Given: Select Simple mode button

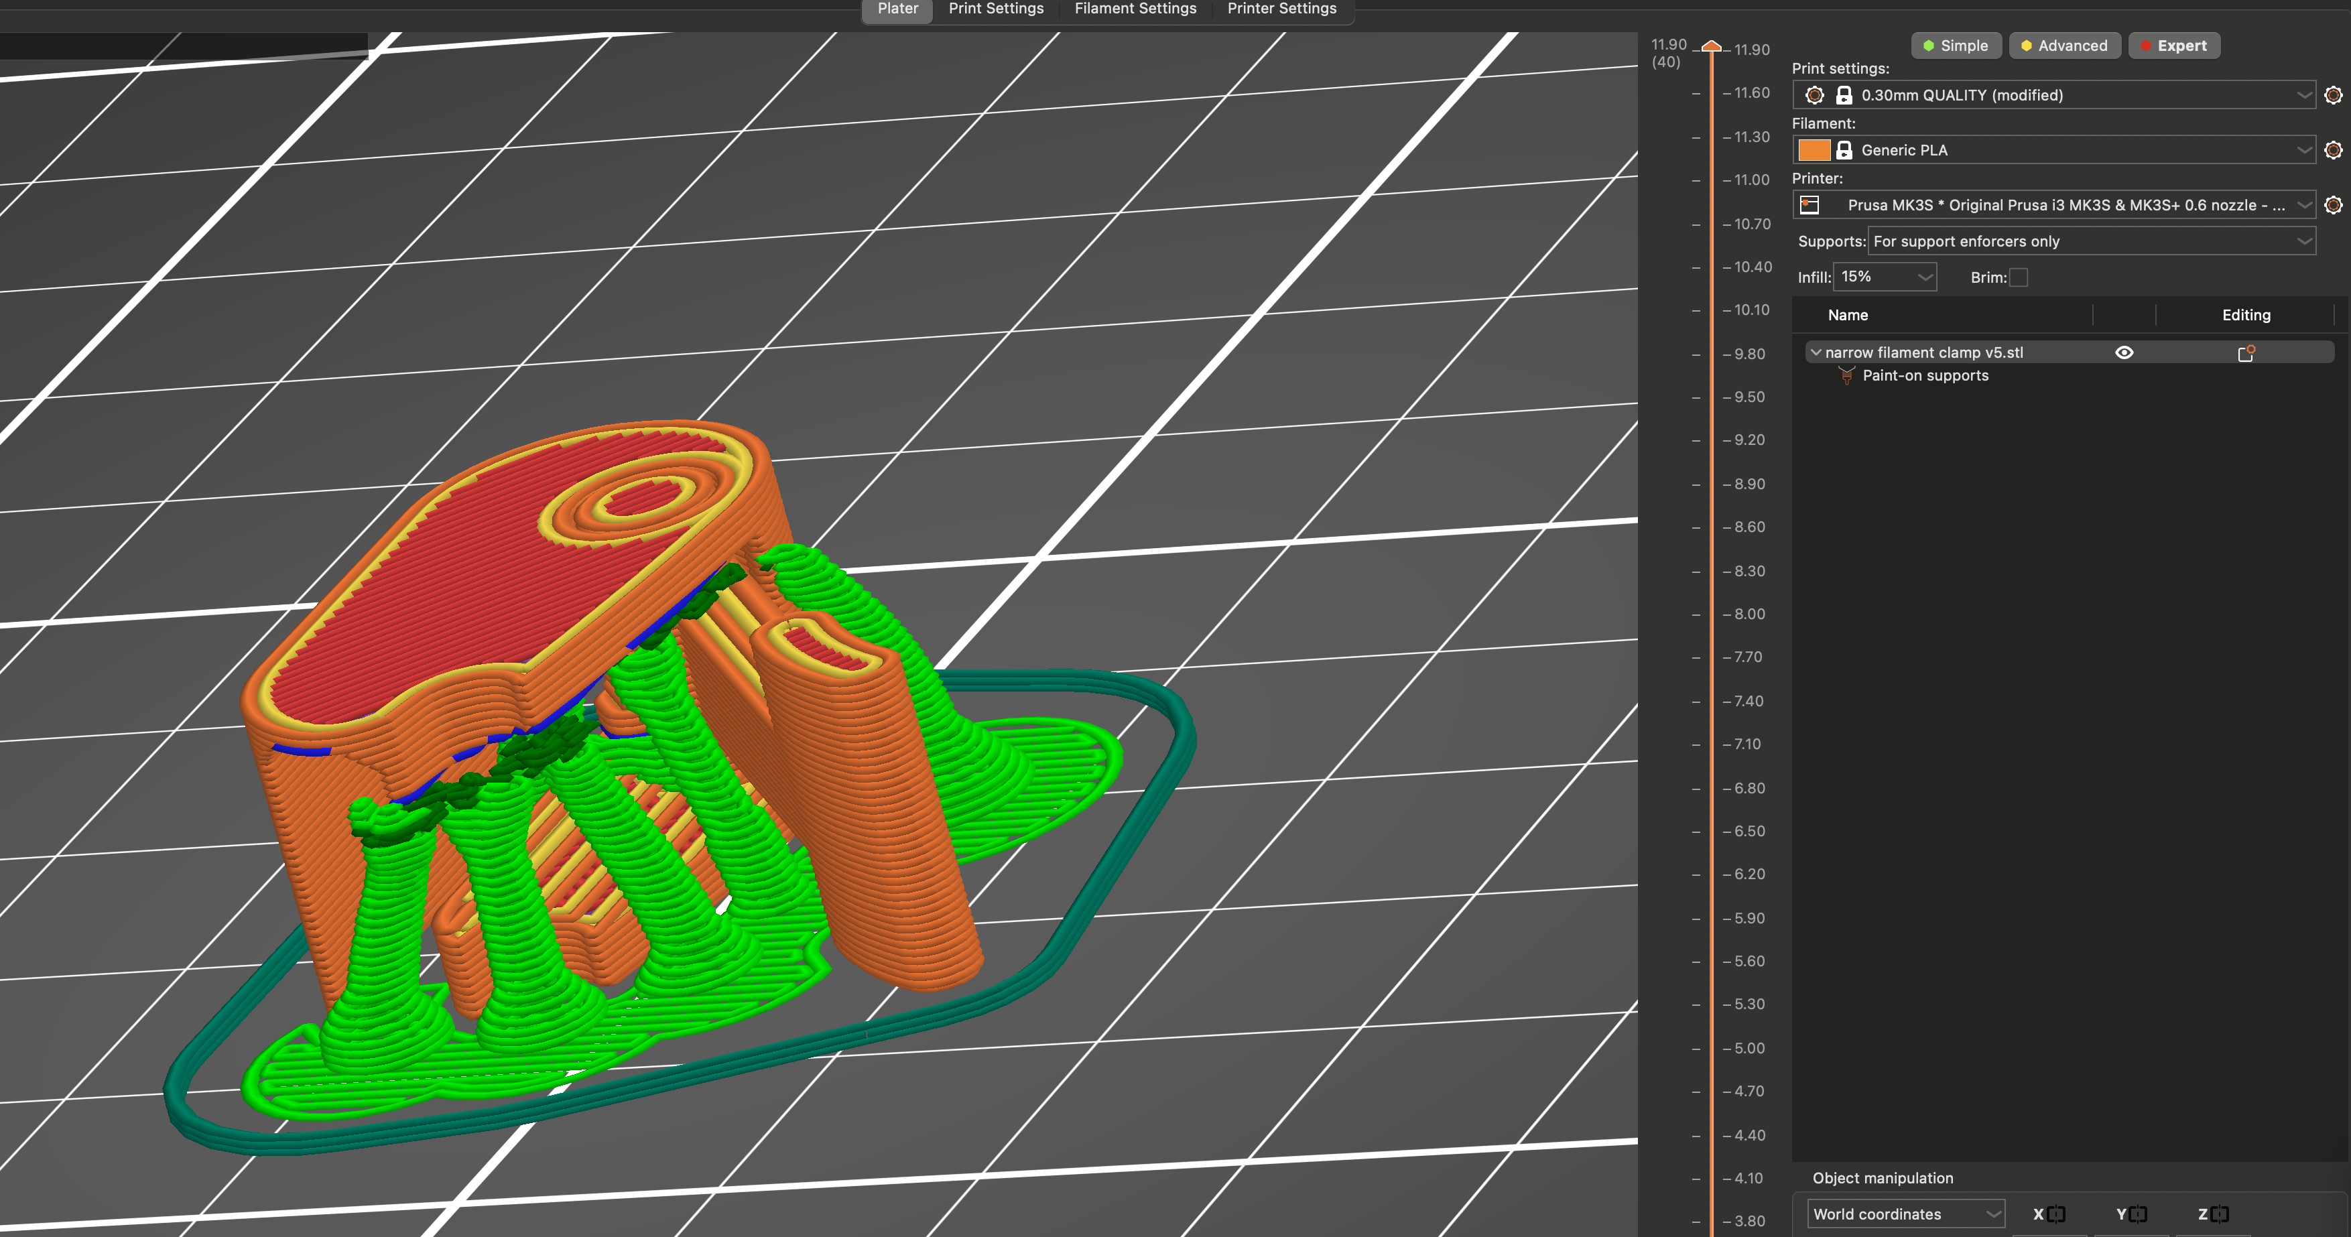Looking at the screenshot, I should [x=1956, y=46].
